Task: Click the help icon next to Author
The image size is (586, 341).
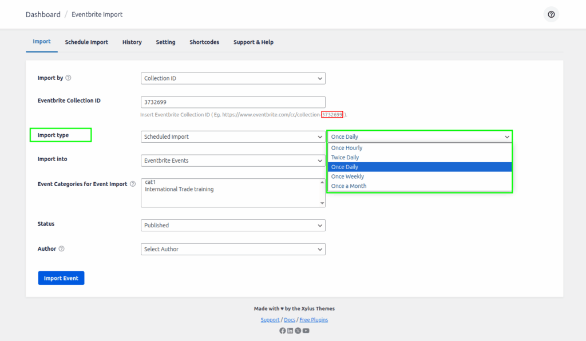Action: (61, 249)
